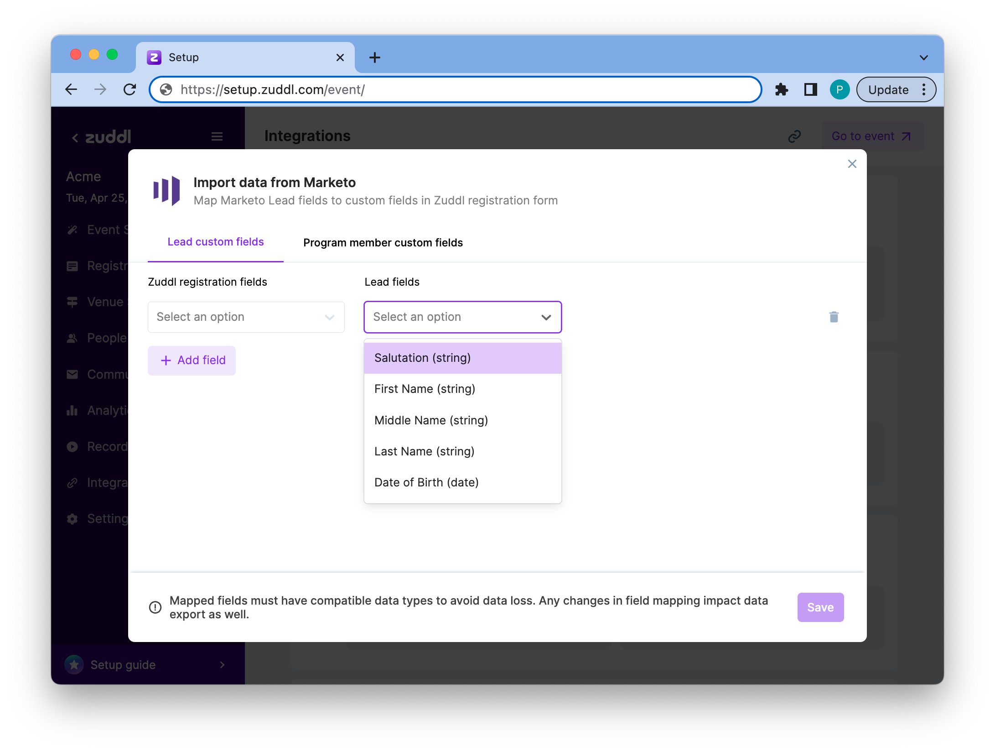995x752 pixels.
Task: Stay on the Lead custom fields tab
Action: pyautogui.click(x=215, y=242)
